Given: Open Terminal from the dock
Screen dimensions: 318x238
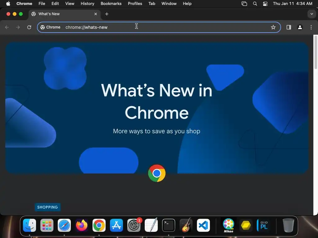Looking at the screenshot, I should coord(169,225).
